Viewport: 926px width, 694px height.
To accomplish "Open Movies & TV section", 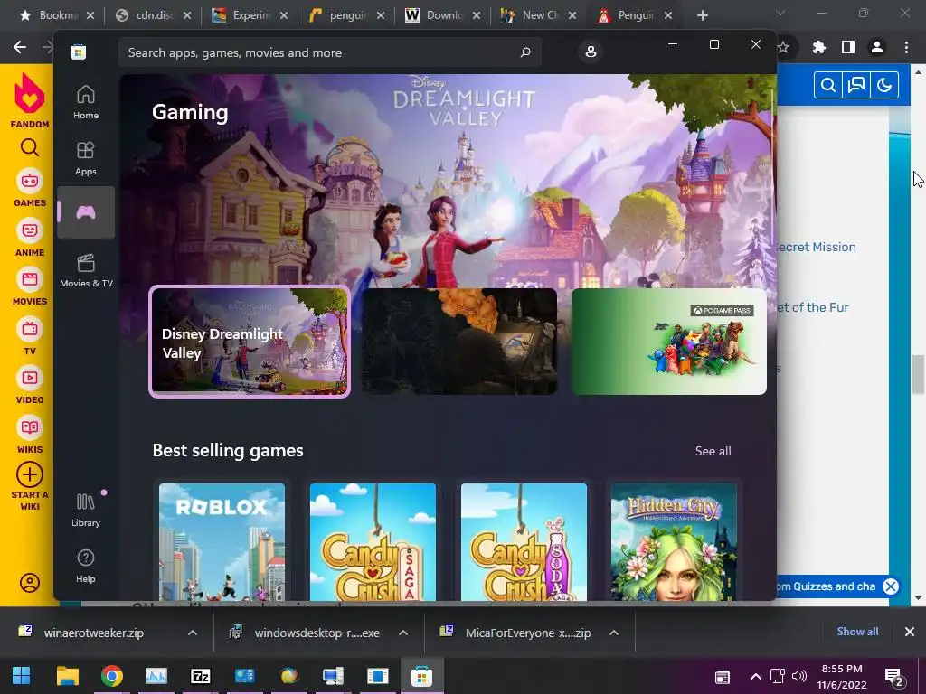I will 86,270.
